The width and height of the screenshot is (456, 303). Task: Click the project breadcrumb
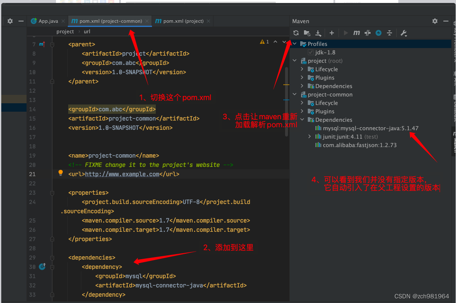tap(65, 32)
